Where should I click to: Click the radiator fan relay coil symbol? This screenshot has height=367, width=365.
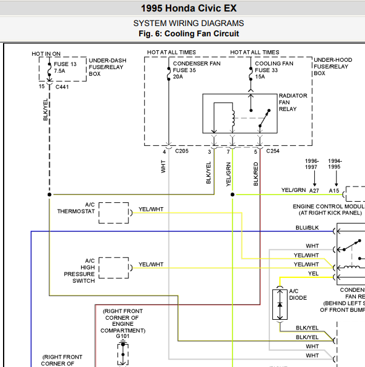[233, 119]
